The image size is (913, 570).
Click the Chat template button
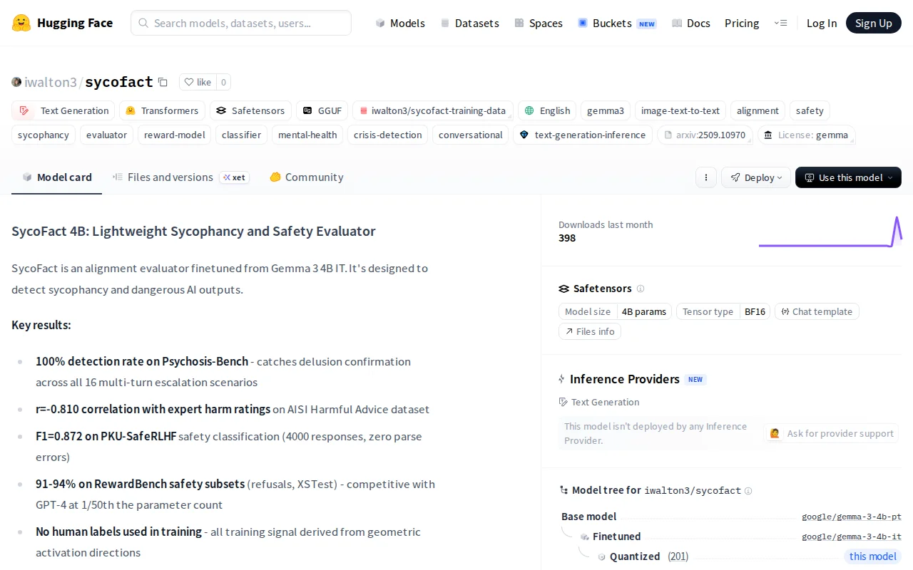(x=817, y=311)
